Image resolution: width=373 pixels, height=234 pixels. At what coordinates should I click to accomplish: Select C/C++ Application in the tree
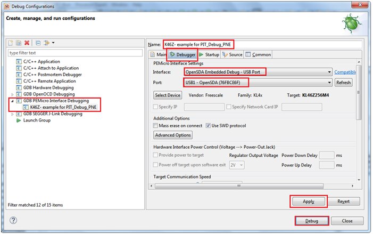point(42,61)
